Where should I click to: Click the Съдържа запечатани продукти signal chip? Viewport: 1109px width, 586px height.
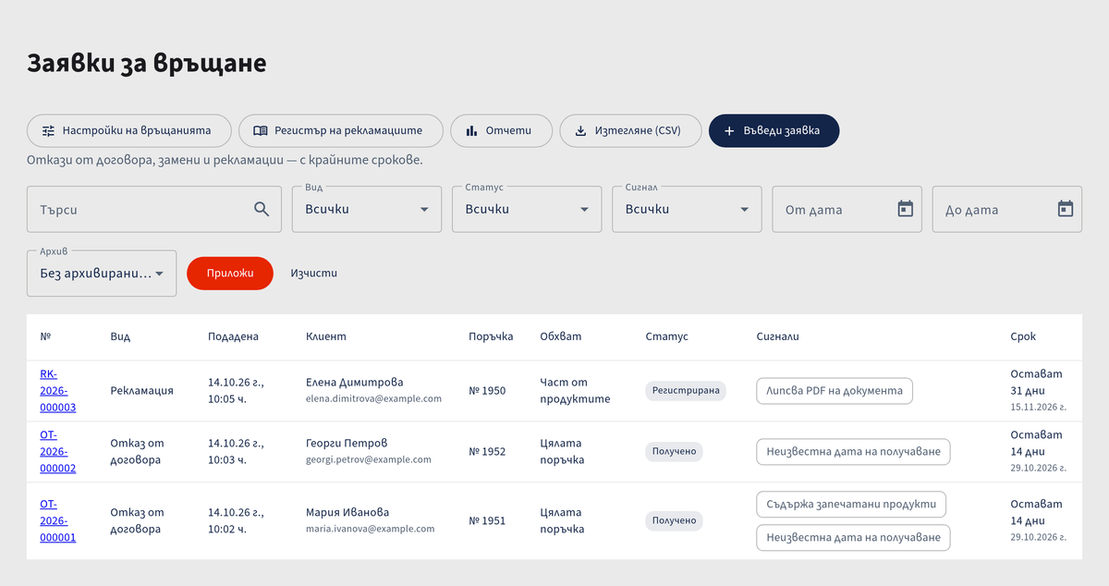pos(851,505)
